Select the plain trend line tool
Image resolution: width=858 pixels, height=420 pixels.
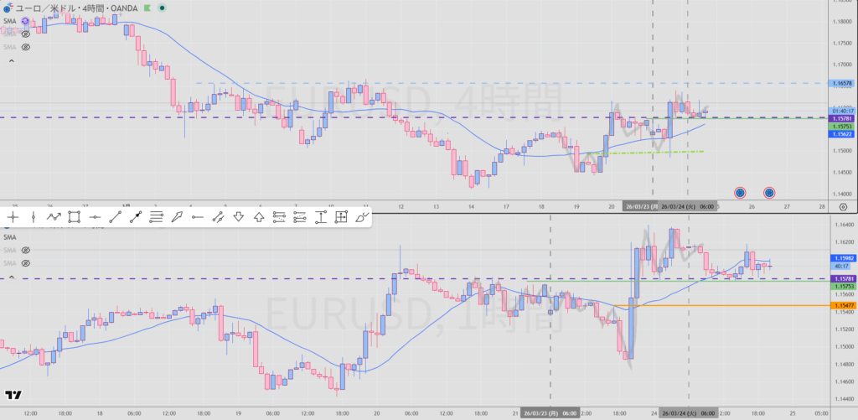[x=115, y=217]
